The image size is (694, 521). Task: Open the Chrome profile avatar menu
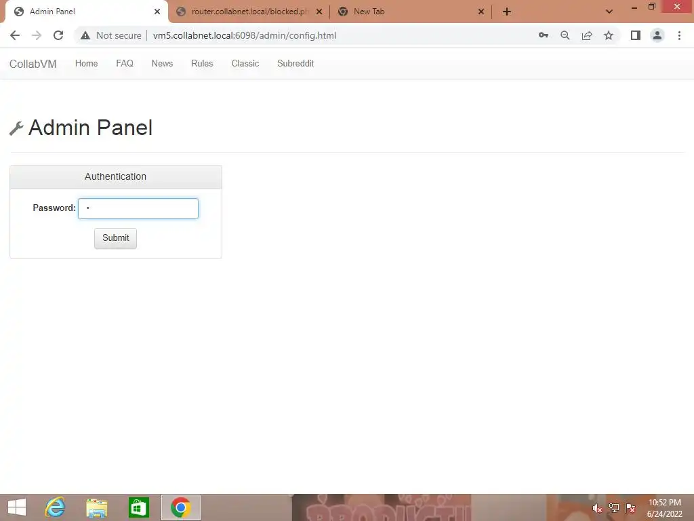coord(657,35)
